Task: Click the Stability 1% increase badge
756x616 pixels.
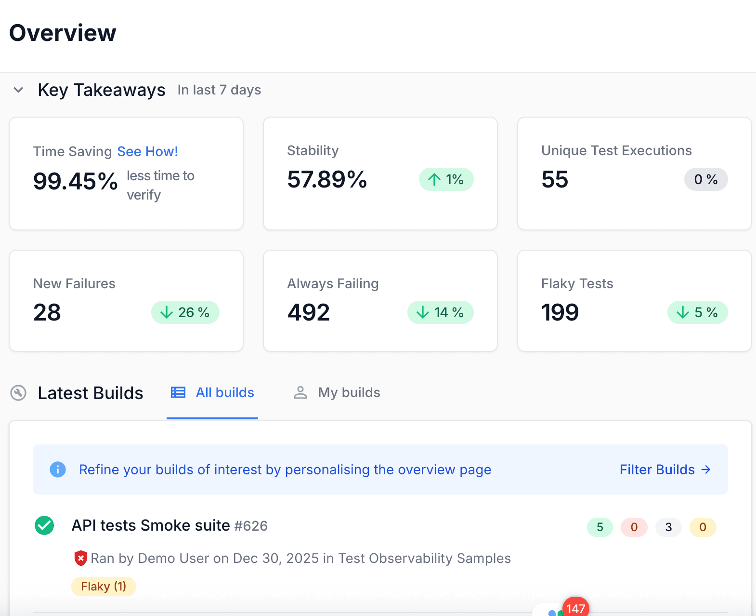Action: 446,179
